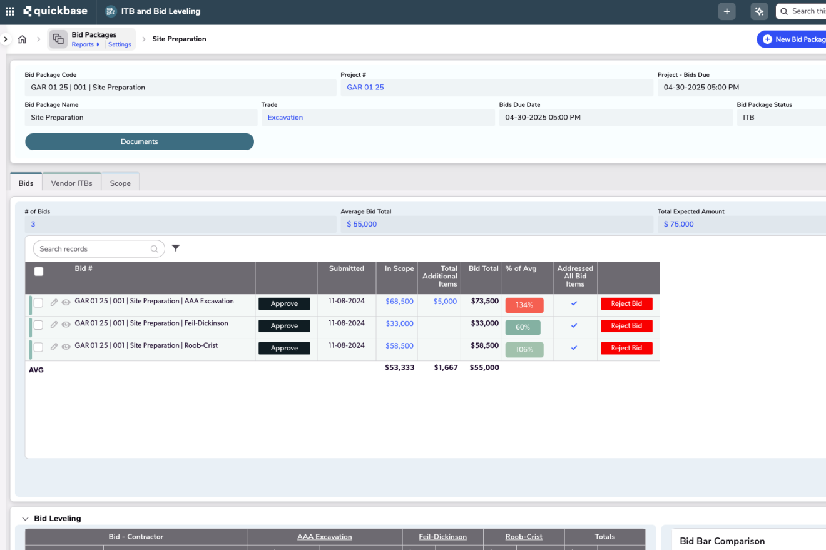
Task: Click the pencil edit icon for AAA Excavation bid
Action: pyautogui.click(x=54, y=303)
